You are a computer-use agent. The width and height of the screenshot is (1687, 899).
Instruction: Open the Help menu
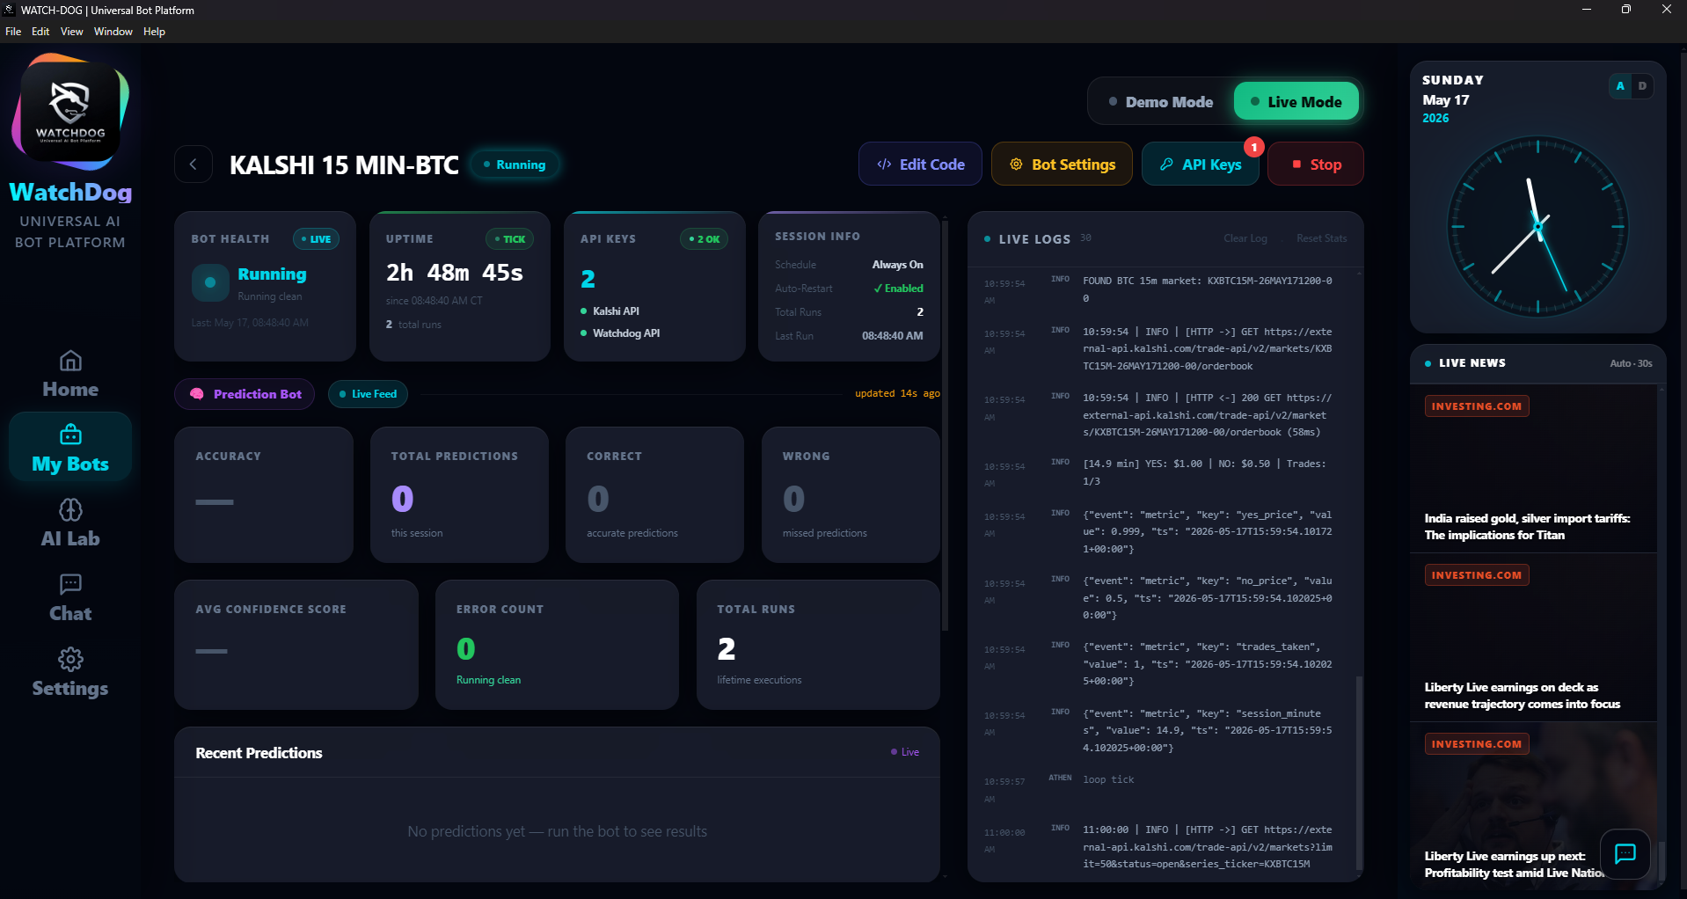coord(154,32)
